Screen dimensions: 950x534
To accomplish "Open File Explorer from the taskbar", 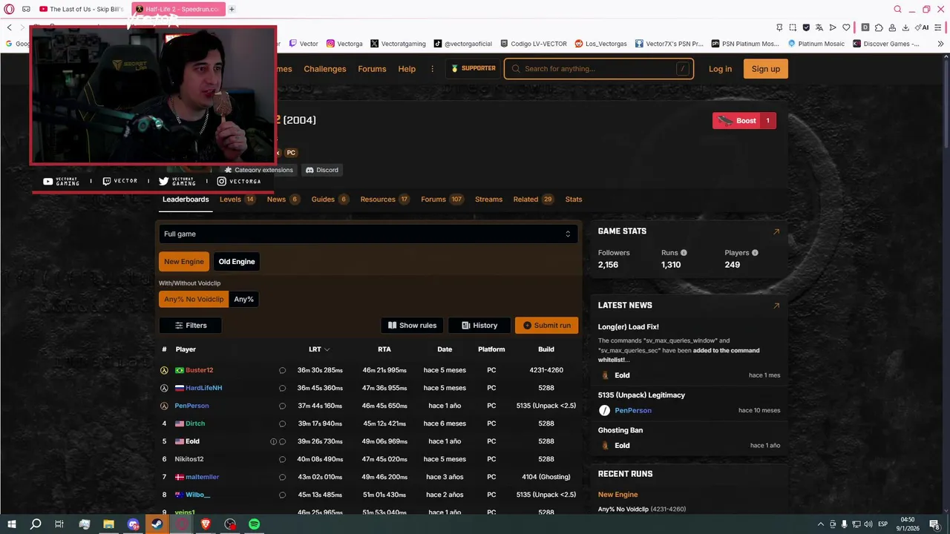I will (x=108, y=524).
